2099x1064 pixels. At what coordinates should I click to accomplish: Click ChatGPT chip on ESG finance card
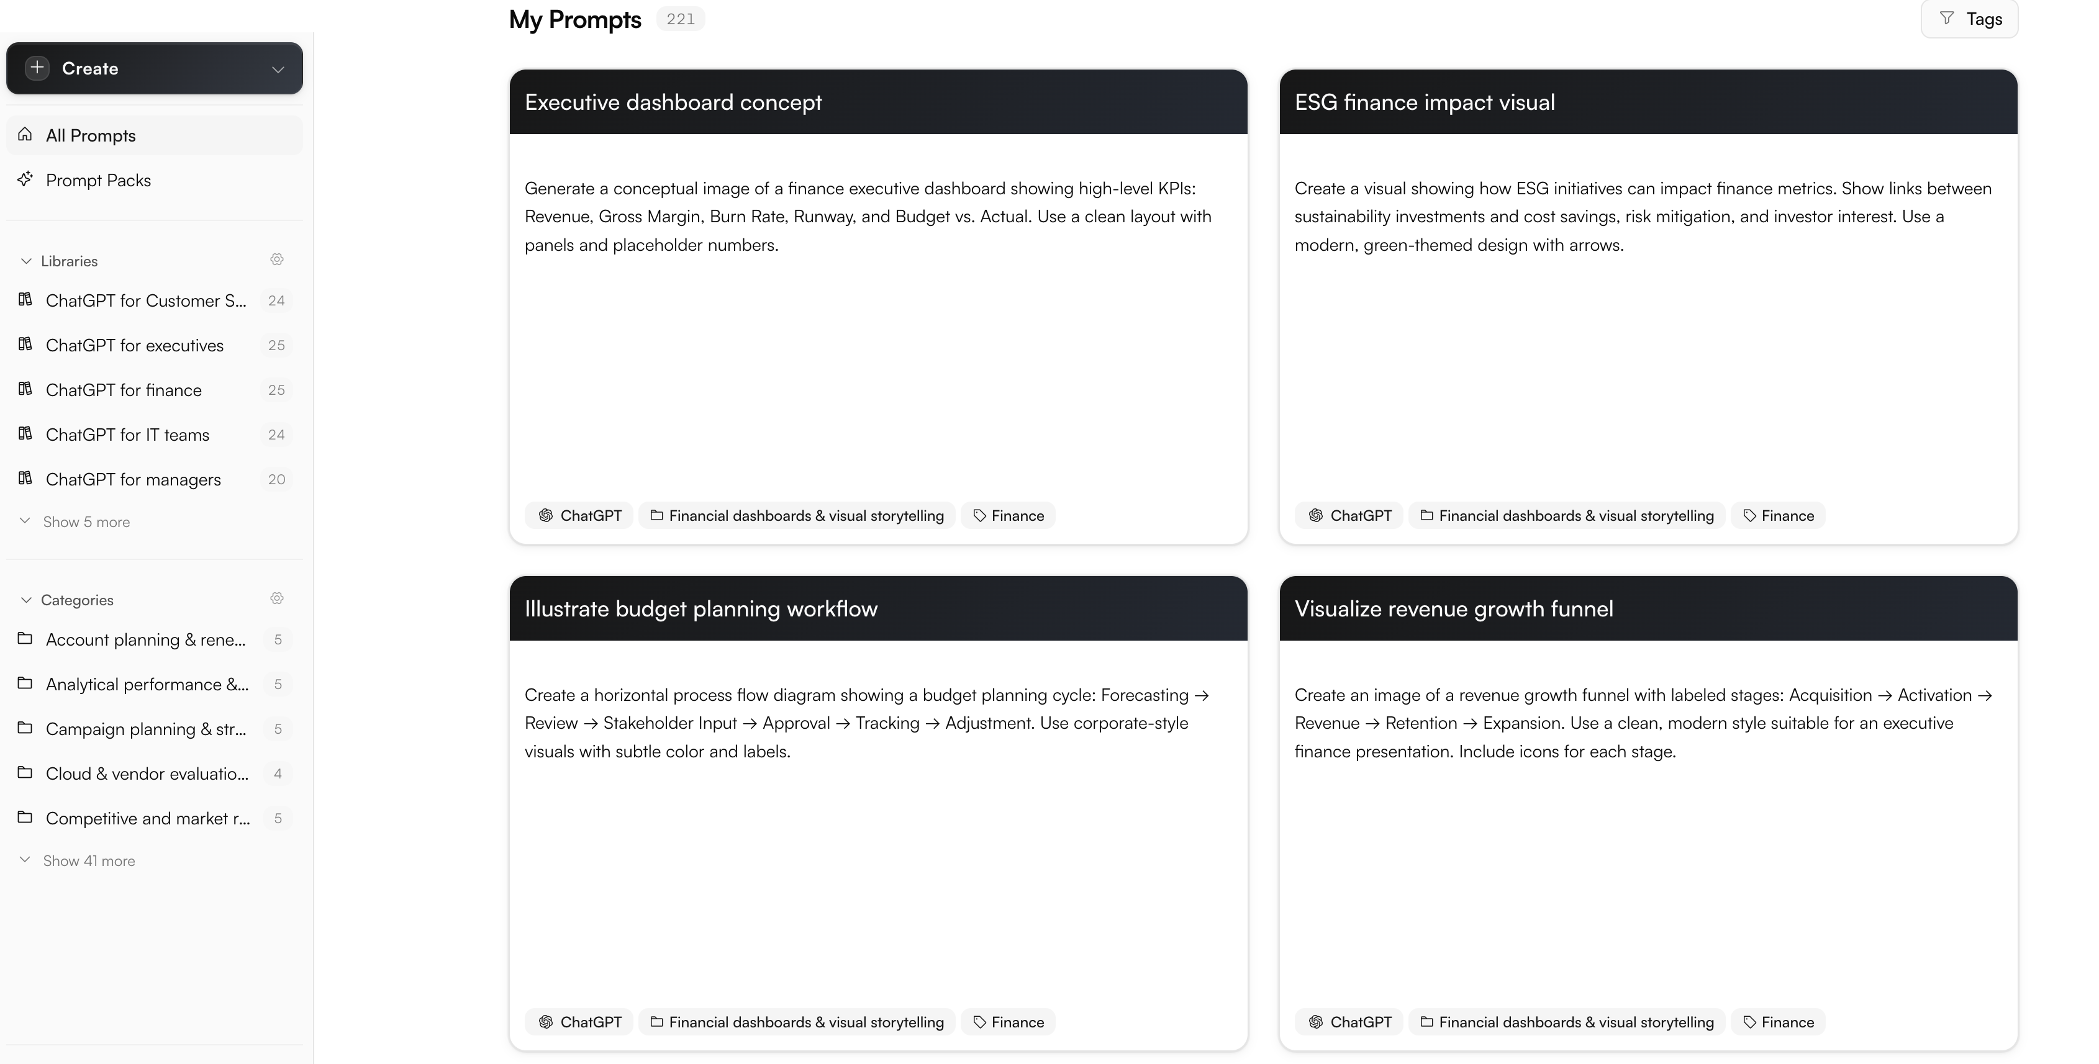tap(1349, 516)
